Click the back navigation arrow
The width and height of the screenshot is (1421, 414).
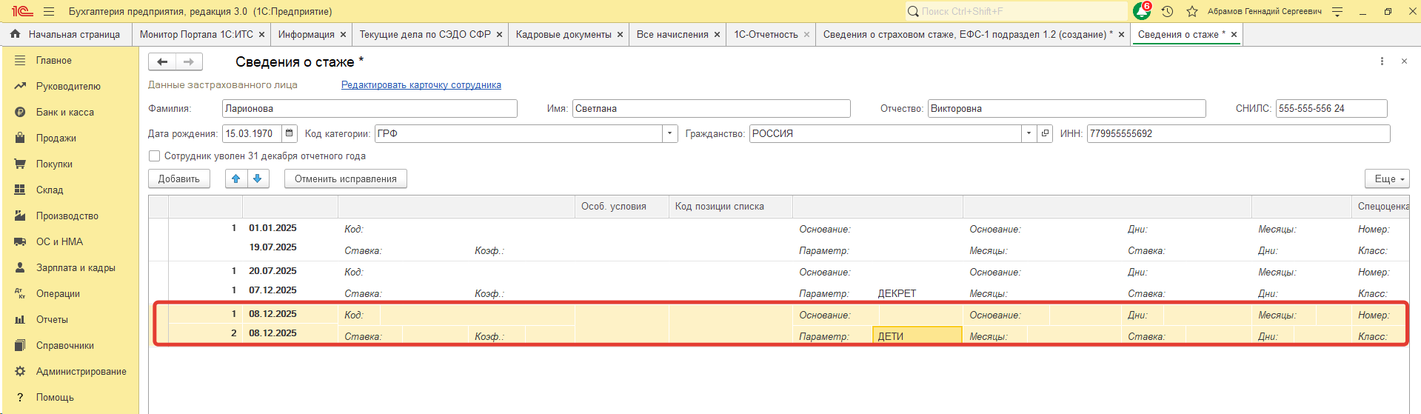coord(162,61)
